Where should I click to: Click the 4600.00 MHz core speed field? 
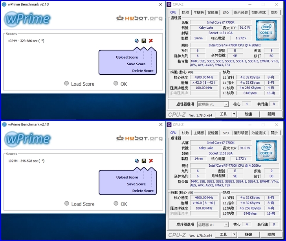coord(204,197)
